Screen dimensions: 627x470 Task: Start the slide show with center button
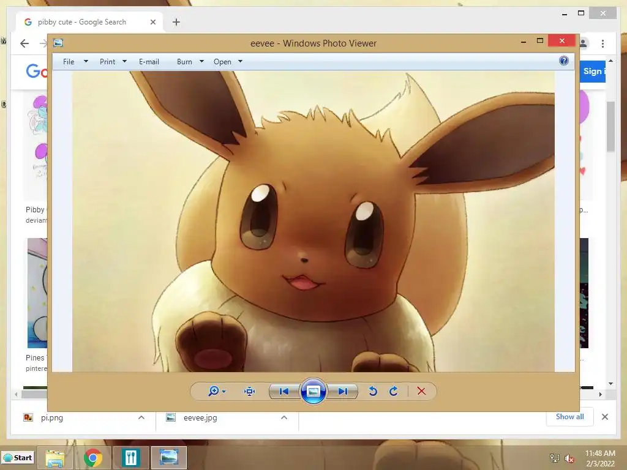tap(313, 391)
